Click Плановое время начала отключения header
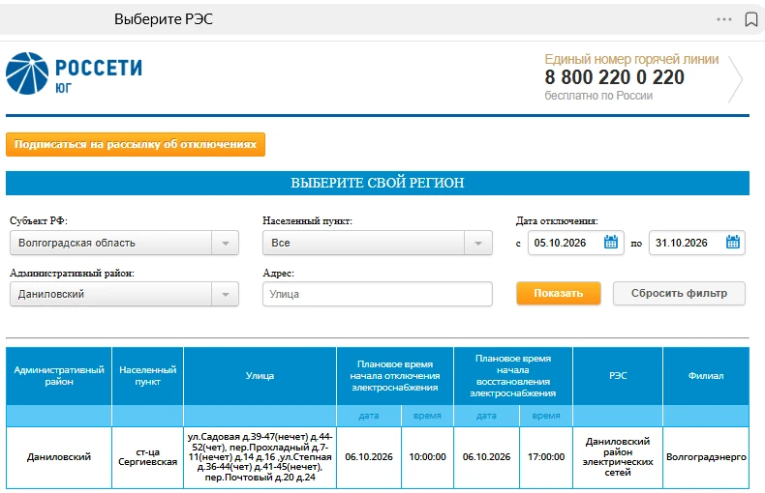 (395, 376)
